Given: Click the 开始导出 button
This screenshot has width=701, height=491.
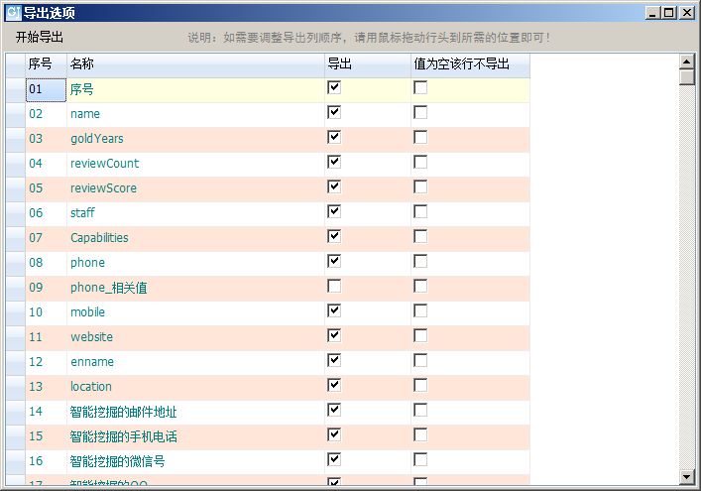Looking at the screenshot, I should (40, 37).
